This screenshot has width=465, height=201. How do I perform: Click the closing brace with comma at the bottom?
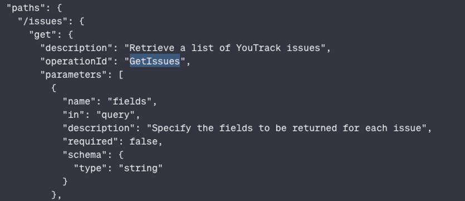tap(56, 195)
